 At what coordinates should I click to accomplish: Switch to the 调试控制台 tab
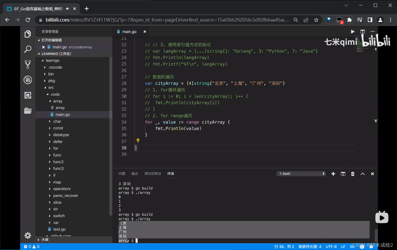pyautogui.click(x=153, y=174)
